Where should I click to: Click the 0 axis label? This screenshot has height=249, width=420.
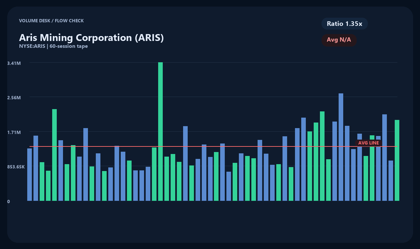tap(9, 201)
